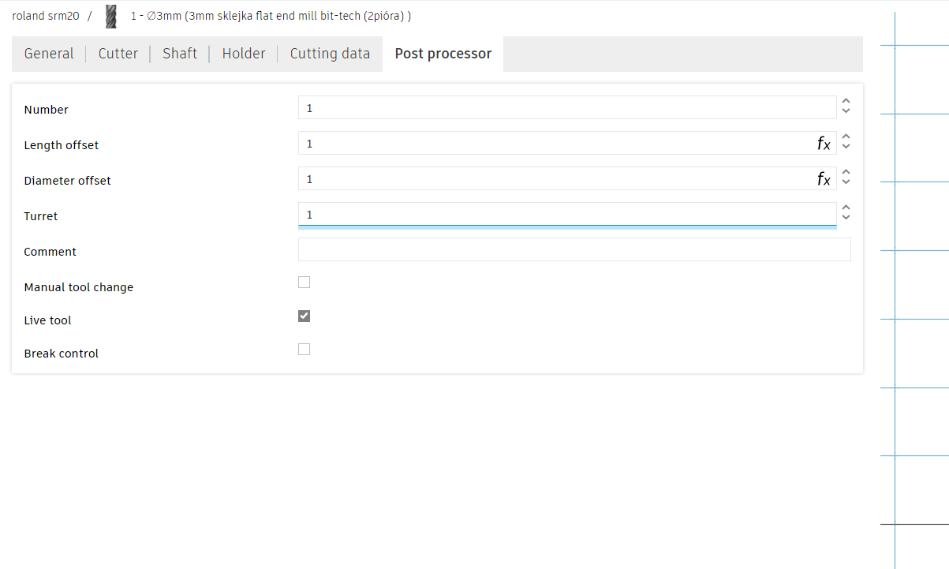Select the Post processor tab

click(443, 54)
